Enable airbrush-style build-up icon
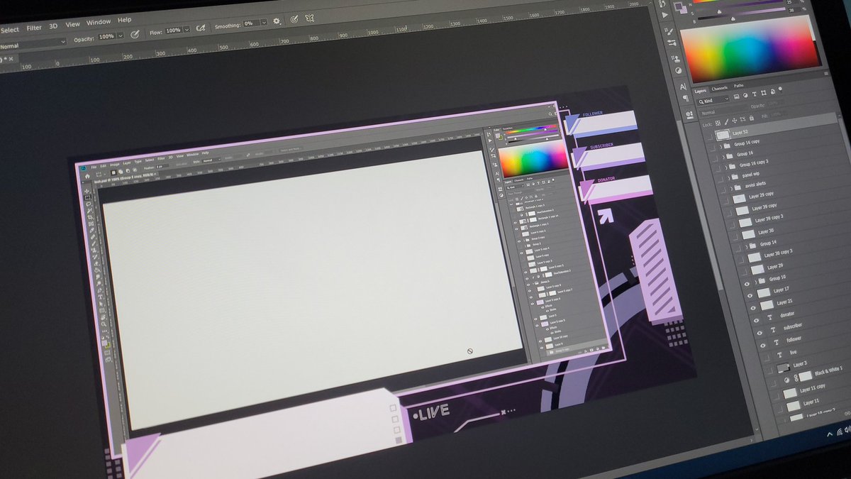Screen dimensions: 851x479 pyautogui.click(x=201, y=28)
